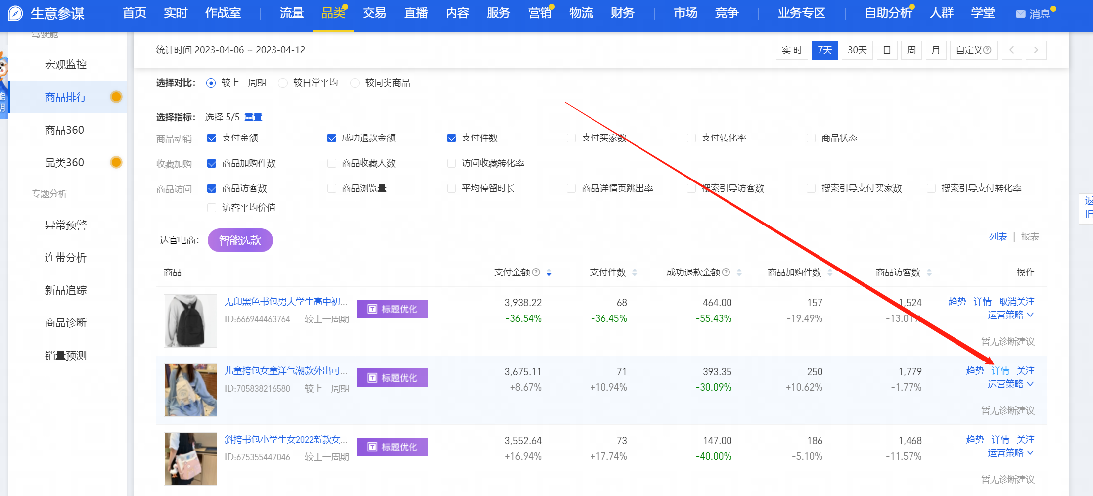Sort by 商品访客数 column arrows

pos(929,272)
